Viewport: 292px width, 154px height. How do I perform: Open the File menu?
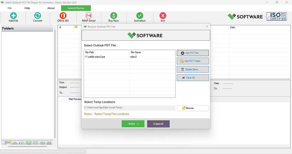[x=10, y=8]
